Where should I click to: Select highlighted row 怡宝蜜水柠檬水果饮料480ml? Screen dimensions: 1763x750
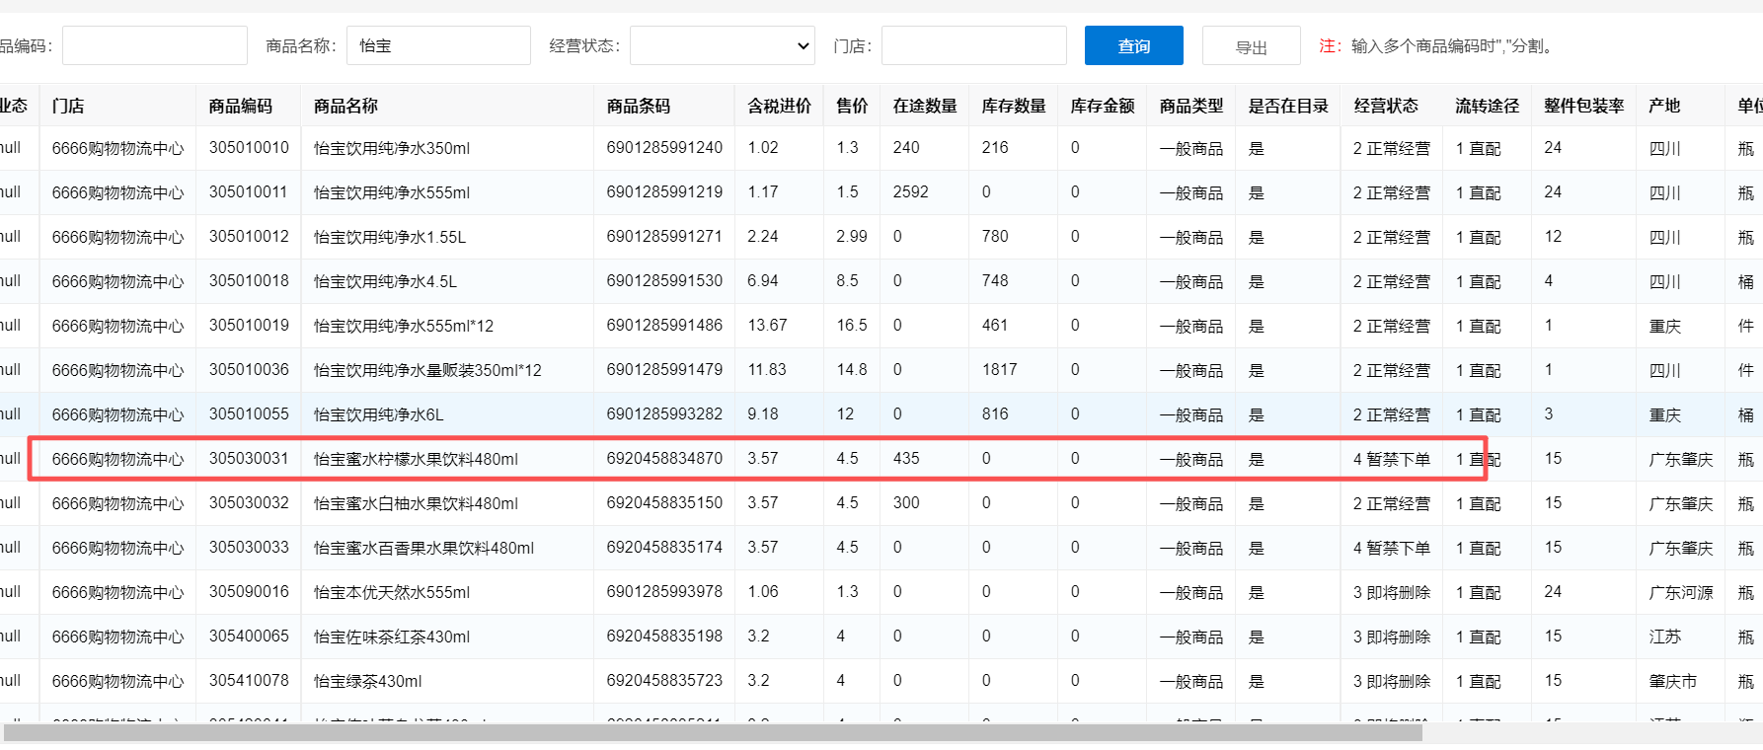[415, 459]
